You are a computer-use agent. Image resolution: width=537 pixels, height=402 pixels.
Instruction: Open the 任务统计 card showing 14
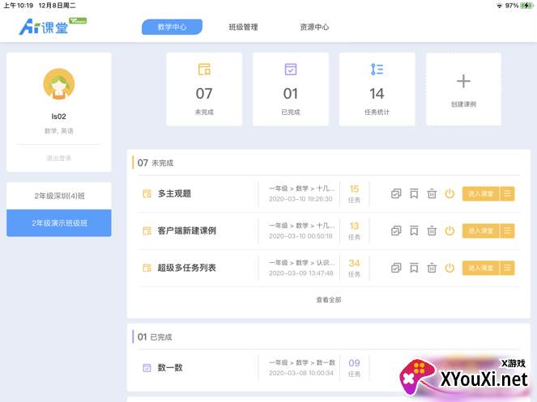(x=377, y=89)
